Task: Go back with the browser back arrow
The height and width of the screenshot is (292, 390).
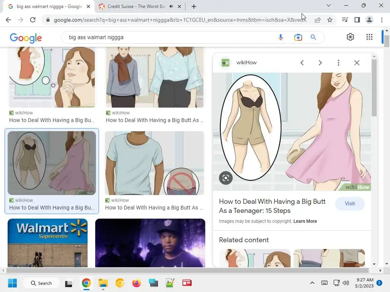Action: pos(8,20)
